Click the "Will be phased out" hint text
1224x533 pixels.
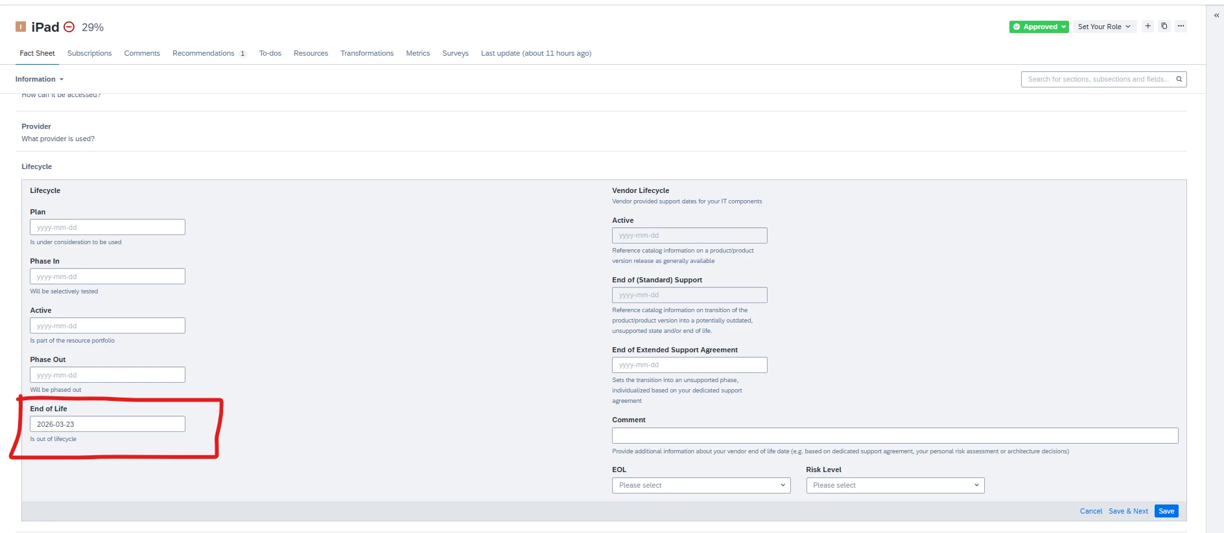(x=56, y=390)
